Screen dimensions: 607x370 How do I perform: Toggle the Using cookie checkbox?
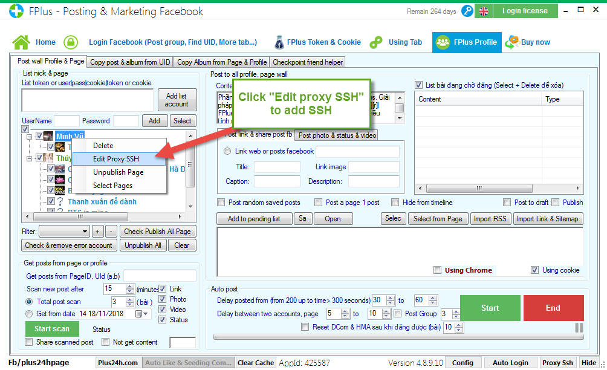[534, 270]
